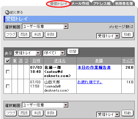Click the bottom 削除 delete button
Viewport: 138px width, 119px height.
point(51,113)
